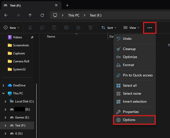Choose Pin to Quick access
170x138 pixels.
[x=134, y=75]
